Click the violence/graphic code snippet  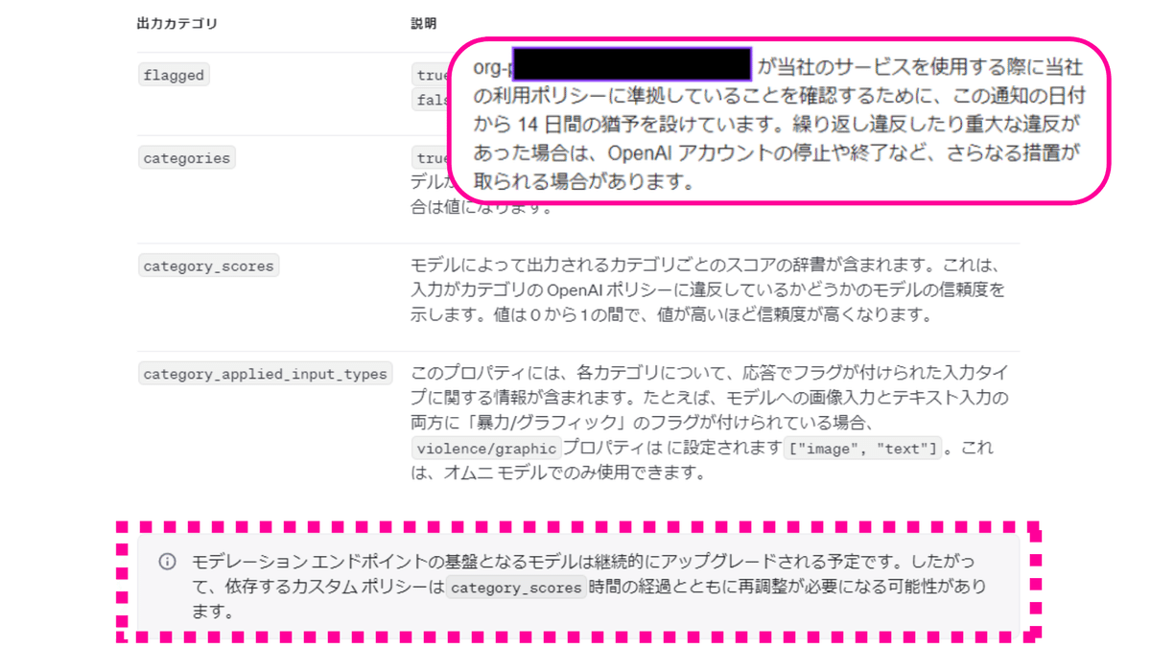click(x=486, y=448)
